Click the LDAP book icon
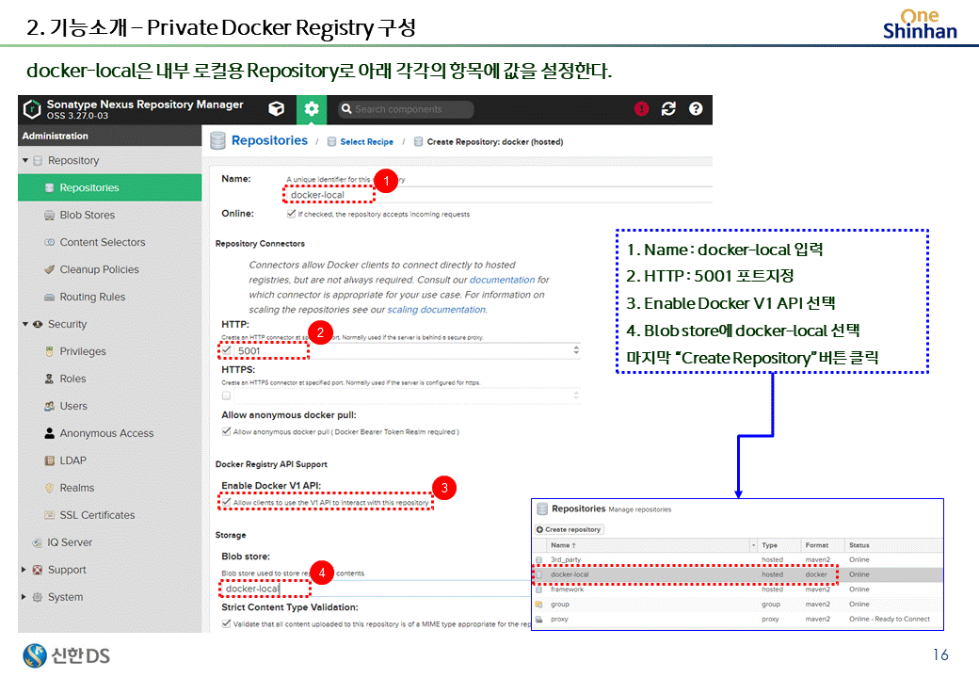Screen dimensions: 979x678 tap(49, 460)
